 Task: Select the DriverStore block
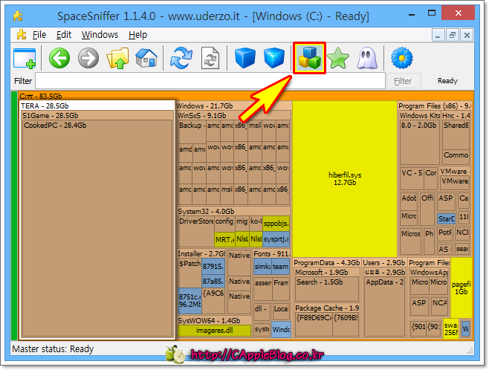[x=196, y=231]
